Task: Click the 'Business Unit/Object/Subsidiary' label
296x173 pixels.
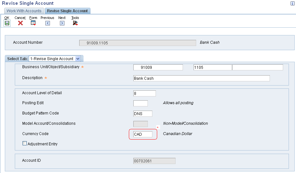Action: (x=51, y=67)
